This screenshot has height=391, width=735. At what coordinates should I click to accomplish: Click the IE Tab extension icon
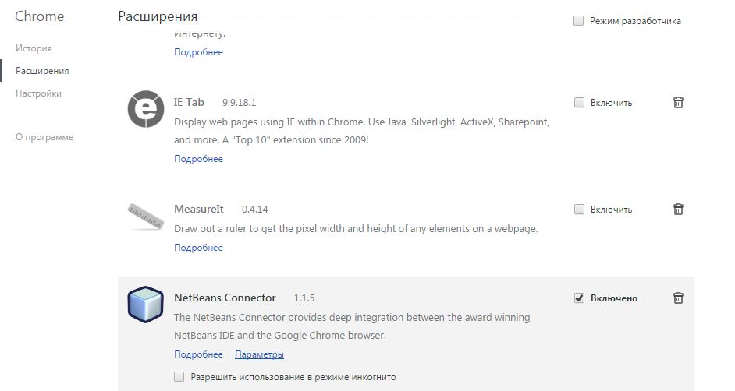(x=146, y=109)
